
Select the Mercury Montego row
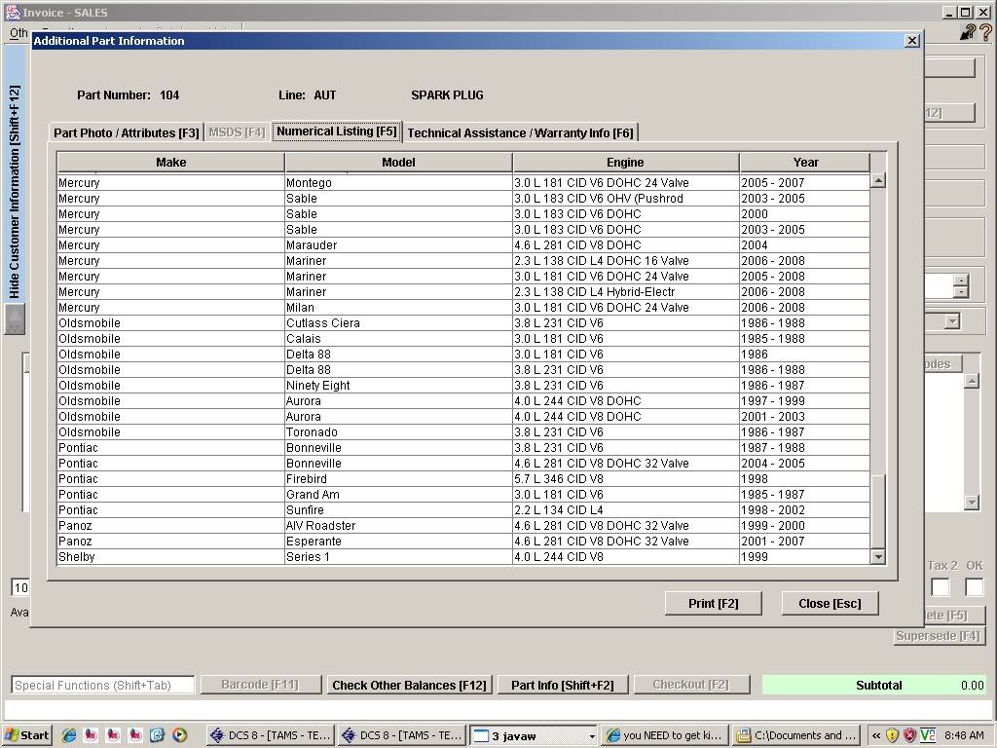pos(462,182)
